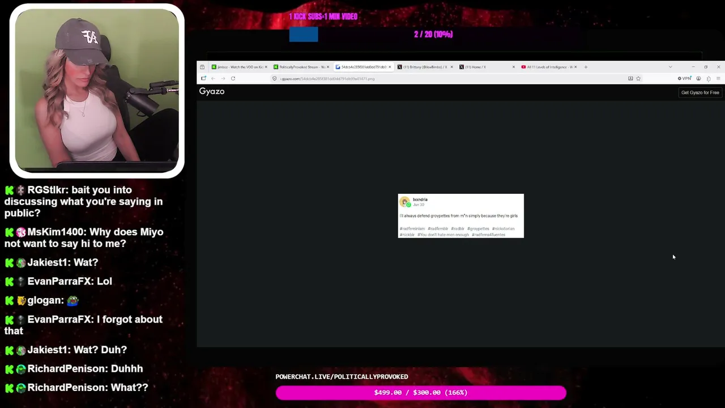
Task: Click the #groypettes hashtag
Action: 478,229
